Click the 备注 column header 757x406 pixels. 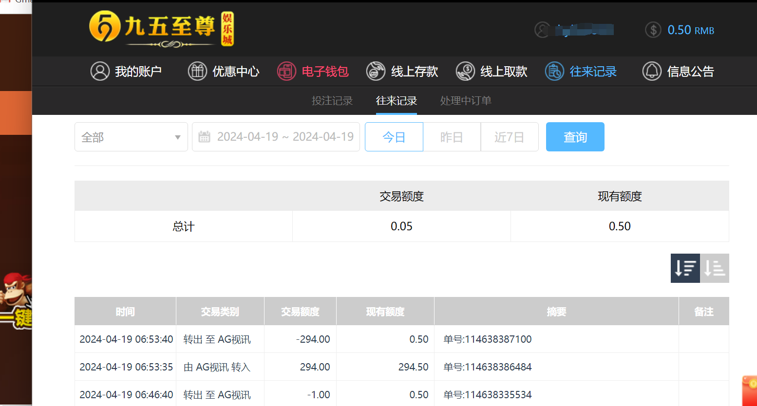tap(704, 312)
